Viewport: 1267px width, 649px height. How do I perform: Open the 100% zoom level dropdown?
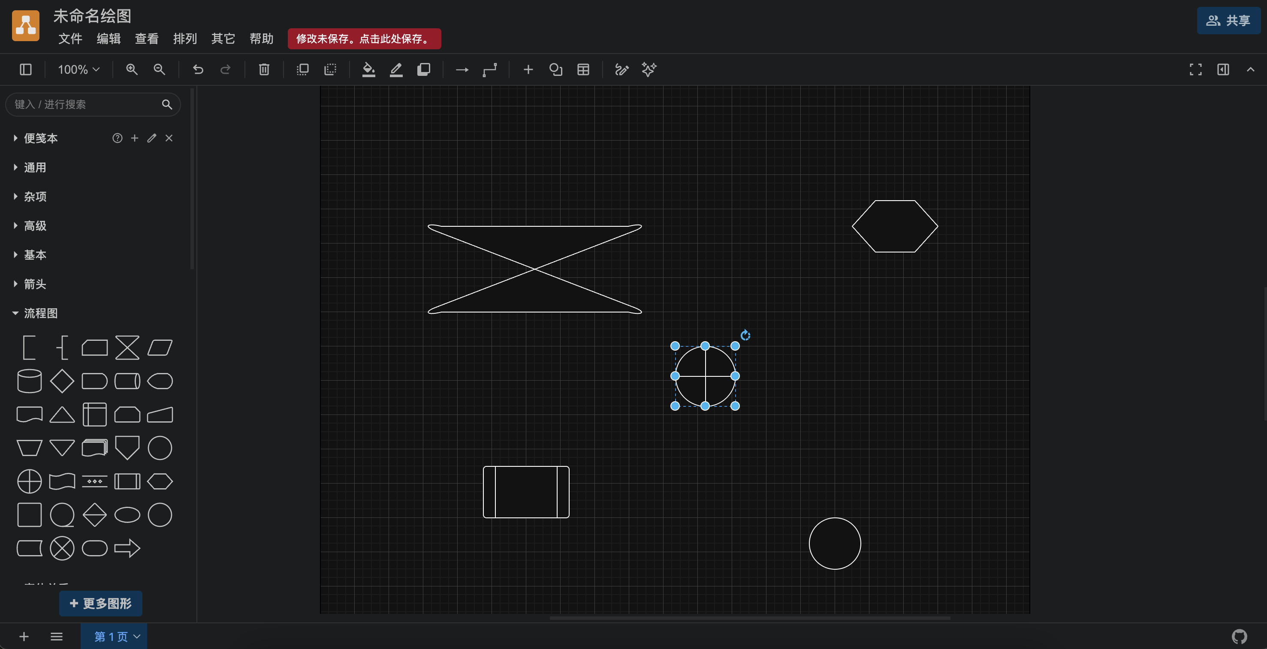pos(78,69)
